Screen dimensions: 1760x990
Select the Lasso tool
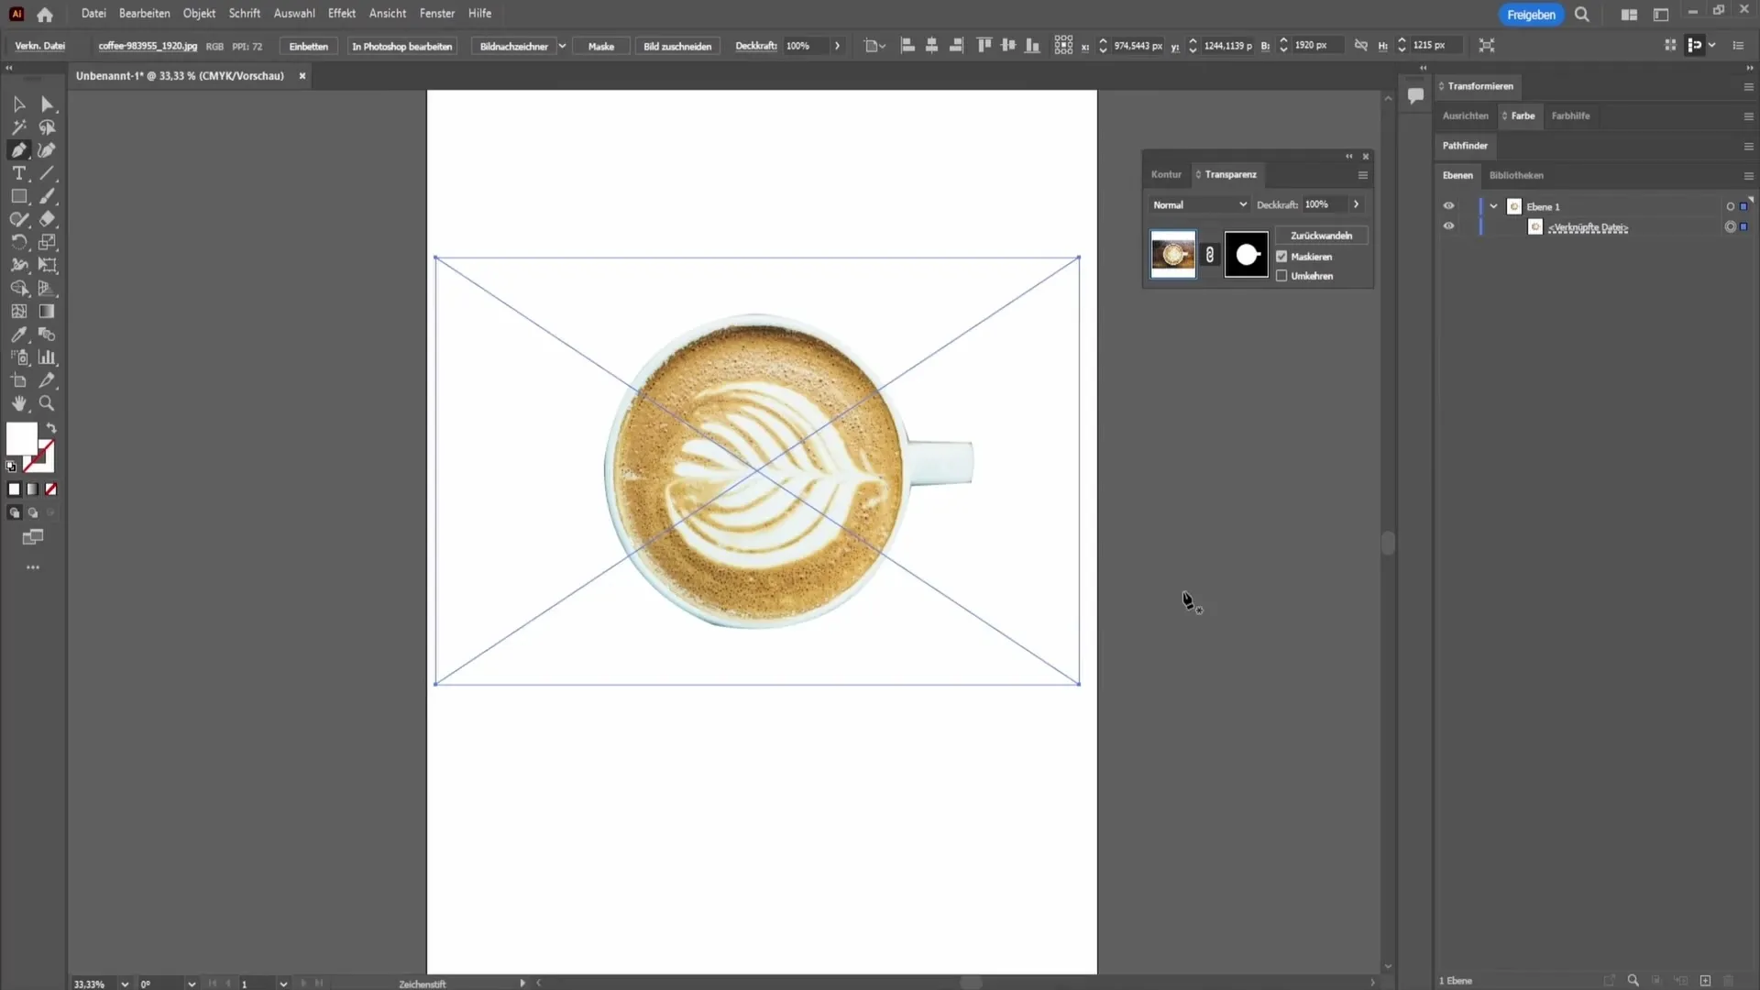[48, 127]
